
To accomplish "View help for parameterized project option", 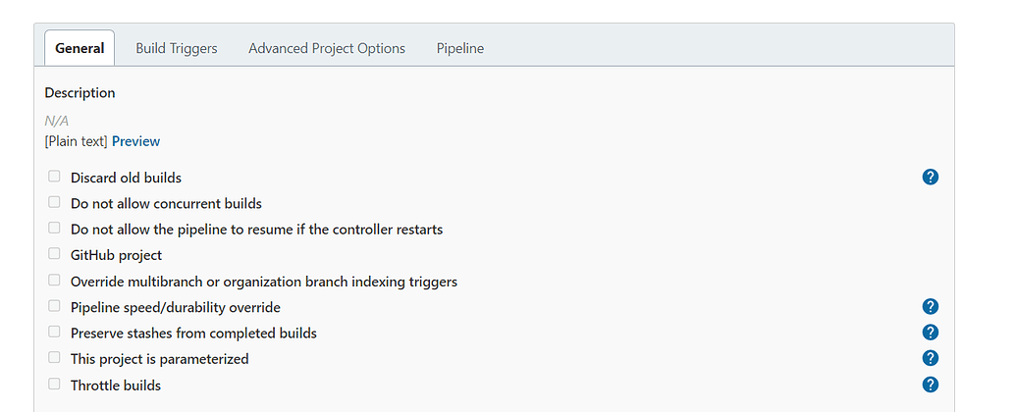I will [x=931, y=358].
